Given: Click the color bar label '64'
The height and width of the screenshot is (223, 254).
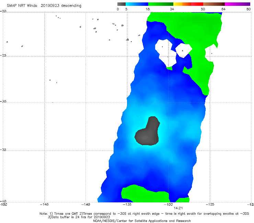Looking at the screenshot, I should [223, 9].
